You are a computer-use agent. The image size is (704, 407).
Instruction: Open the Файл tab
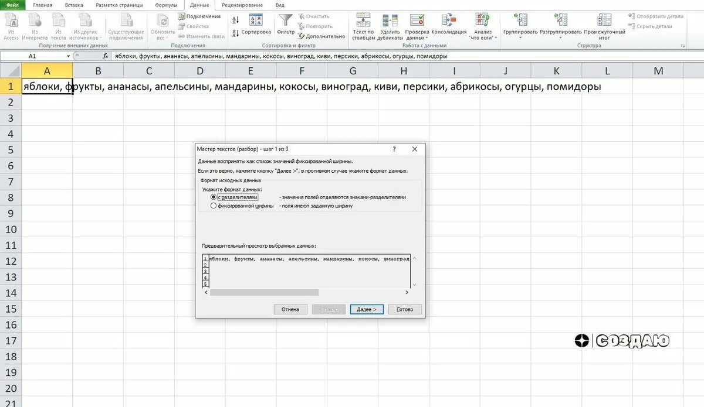(12, 5)
